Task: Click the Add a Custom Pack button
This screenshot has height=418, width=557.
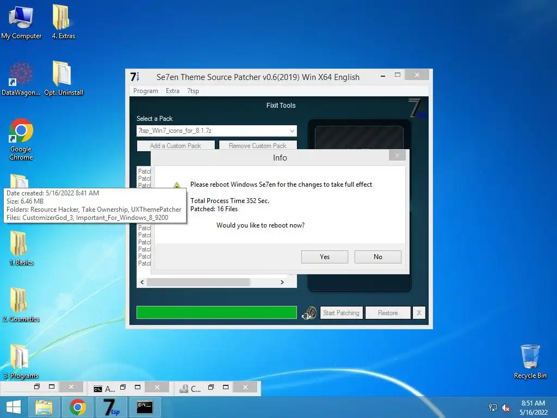Action: (x=176, y=146)
